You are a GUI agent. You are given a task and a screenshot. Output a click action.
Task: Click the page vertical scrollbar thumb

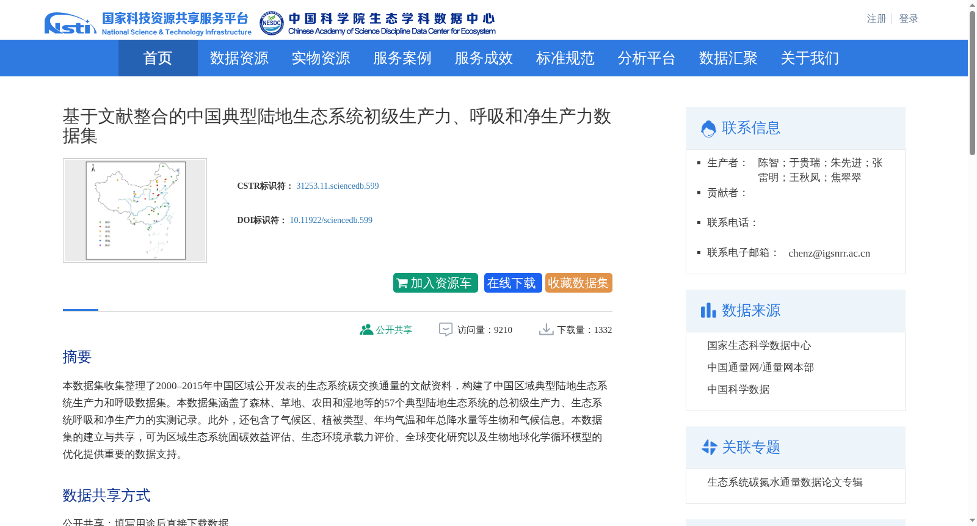pos(972,82)
